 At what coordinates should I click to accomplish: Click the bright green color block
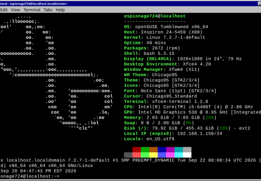145,155
